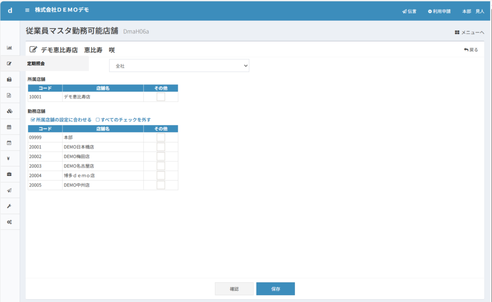
Task: Select the 定期照会 menu item
Action: point(36,63)
